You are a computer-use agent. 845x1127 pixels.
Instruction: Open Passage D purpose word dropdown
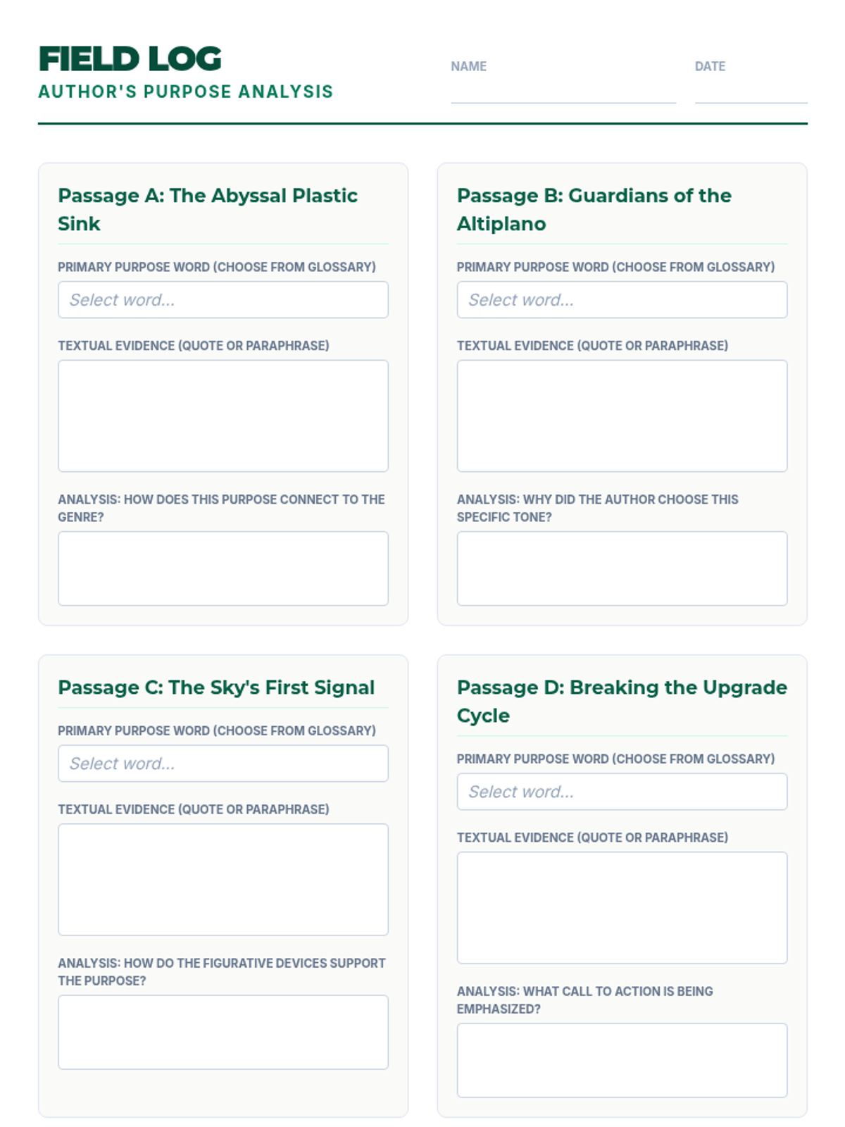pyautogui.click(x=622, y=792)
